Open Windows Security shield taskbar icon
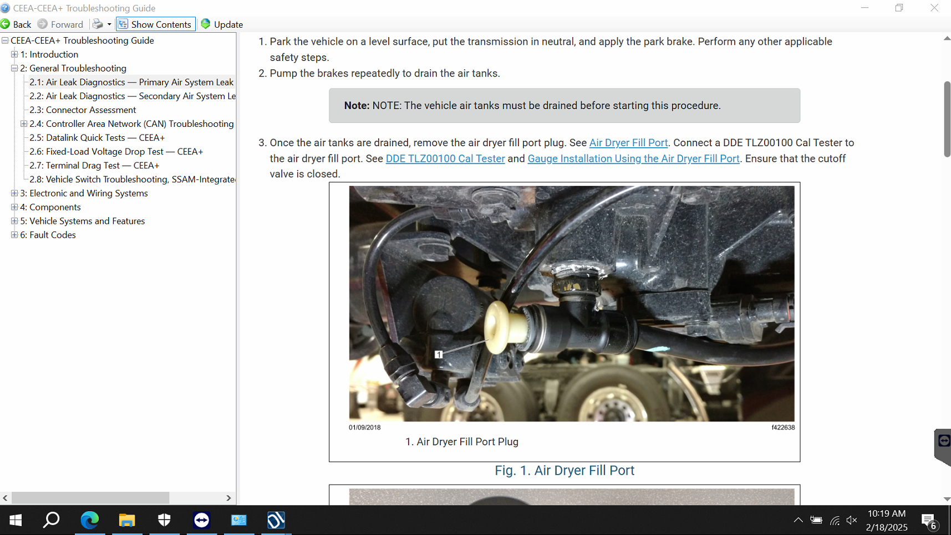 point(164,520)
